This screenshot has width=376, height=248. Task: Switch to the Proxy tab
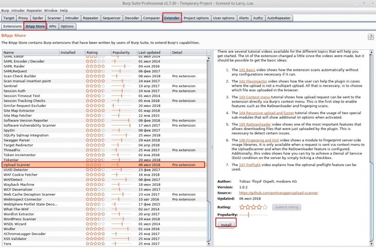[x=23, y=18]
